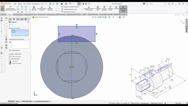Click the Open document icon
The image size is (188, 106).
point(57,4)
